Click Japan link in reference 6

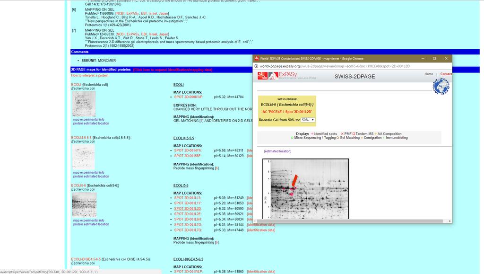(163, 14)
